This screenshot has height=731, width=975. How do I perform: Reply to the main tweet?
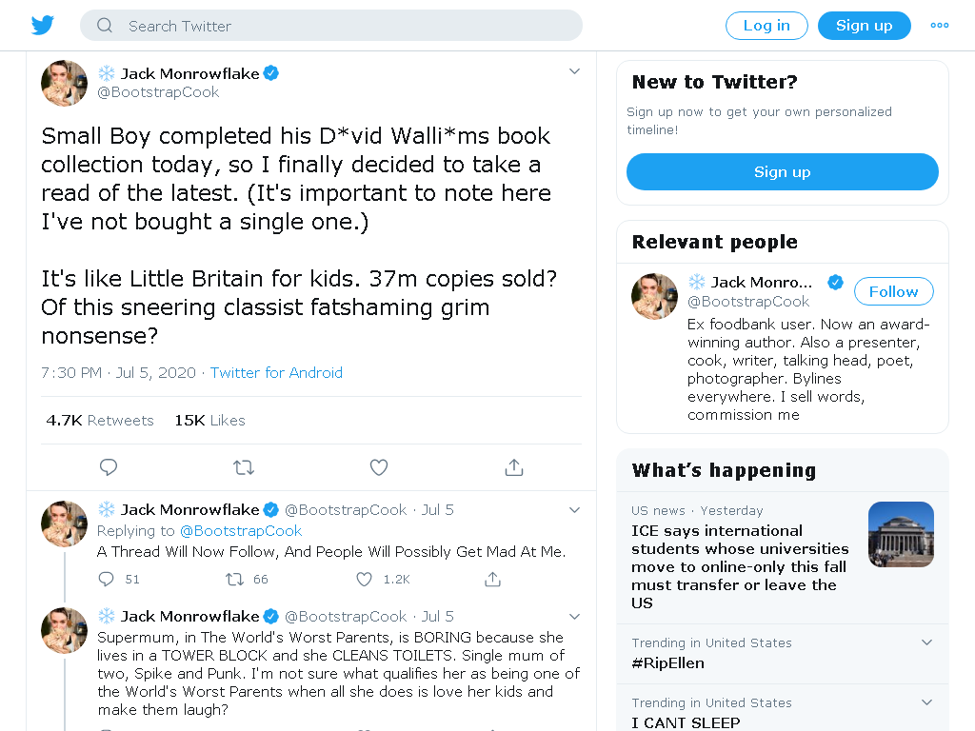(109, 466)
